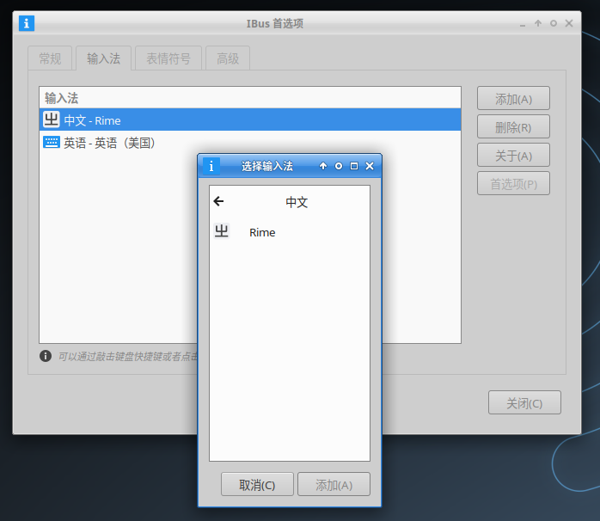
Task: Open the 高级 tab
Action: tap(228, 58)
